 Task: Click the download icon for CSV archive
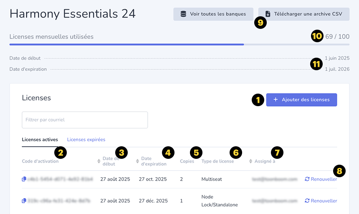pos(268,14)
